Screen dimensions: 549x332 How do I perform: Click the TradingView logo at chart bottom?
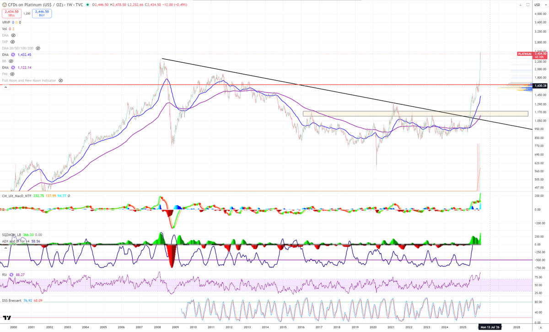point(6,318)
